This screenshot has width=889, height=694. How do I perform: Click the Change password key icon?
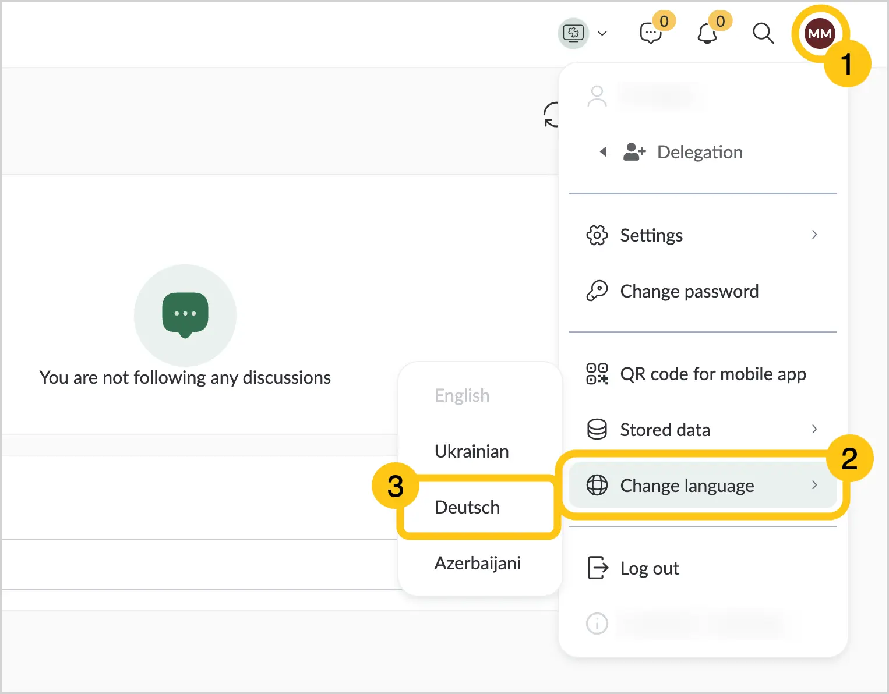pos(597,291)
